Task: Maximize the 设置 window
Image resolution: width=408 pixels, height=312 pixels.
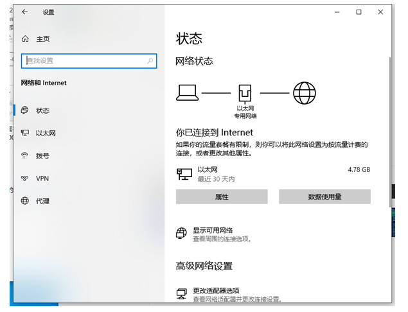Action: [359, 12]
